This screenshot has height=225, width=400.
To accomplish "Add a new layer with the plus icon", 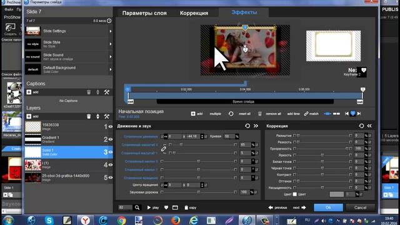I will pos(29,116).
